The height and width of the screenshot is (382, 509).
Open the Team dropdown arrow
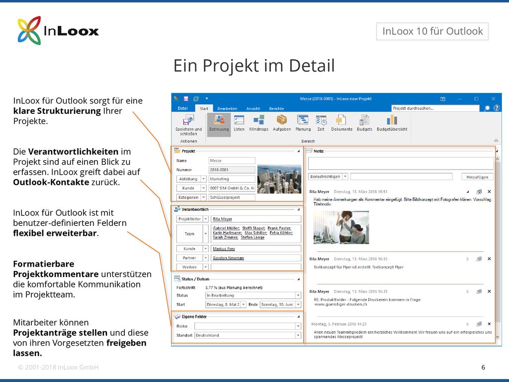coord(205,234)
